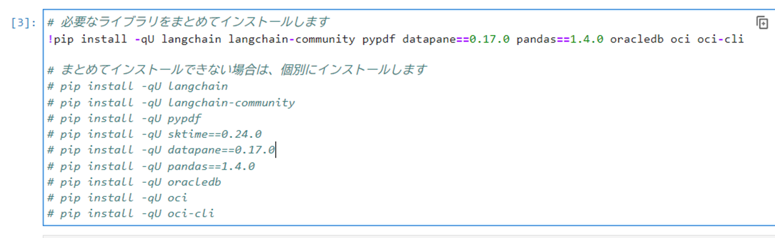The height and width of the screenshot is (238, 775).
Task: Click the end of the commented datapane==0.17.0 line
Action: pos(275,150)
